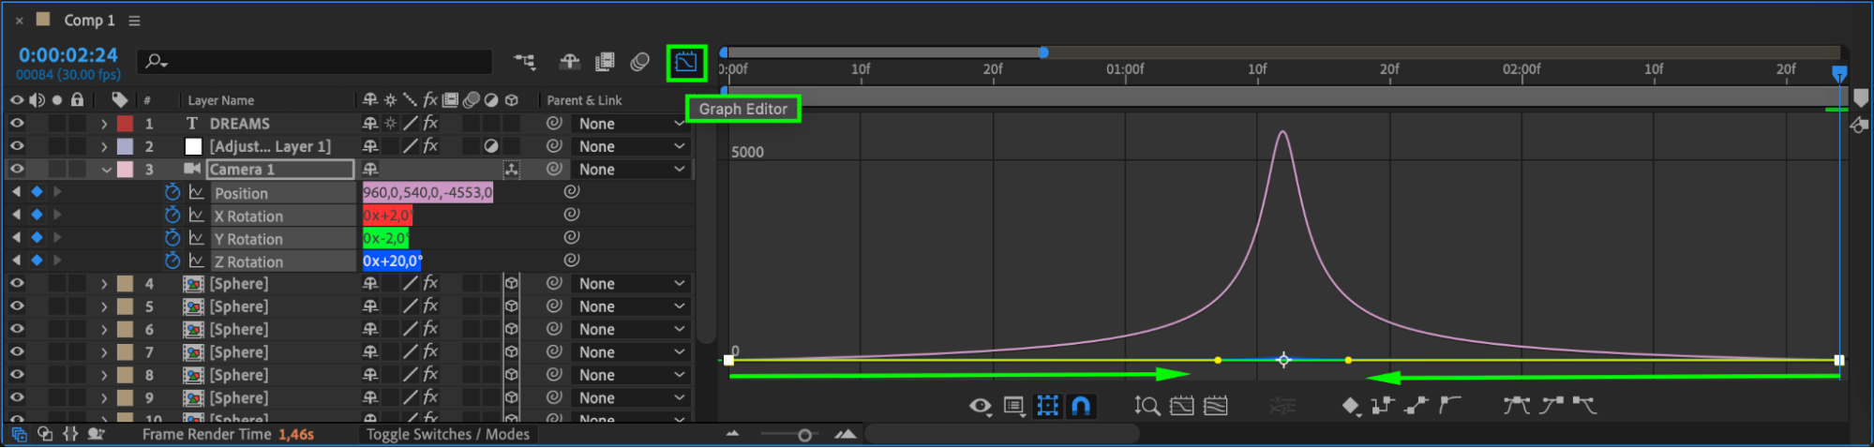Toggle visibility of Camera 1 layer
Viewport: 1874px width, 448px height.
17,169
